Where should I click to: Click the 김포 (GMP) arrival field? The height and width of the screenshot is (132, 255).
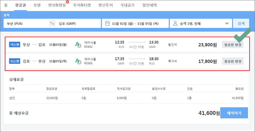(x=78, y=24)
